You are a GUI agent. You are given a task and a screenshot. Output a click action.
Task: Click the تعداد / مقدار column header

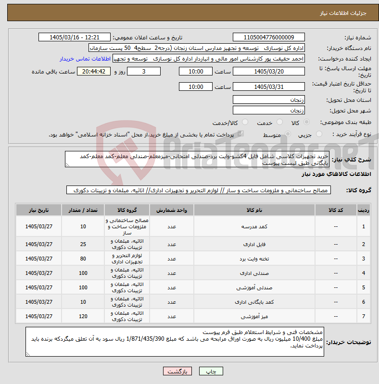83,210
